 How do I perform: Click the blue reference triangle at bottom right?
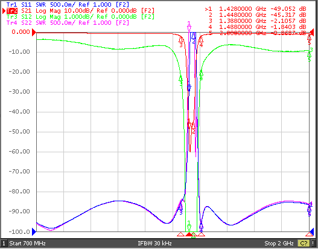[x=311, y=231]
